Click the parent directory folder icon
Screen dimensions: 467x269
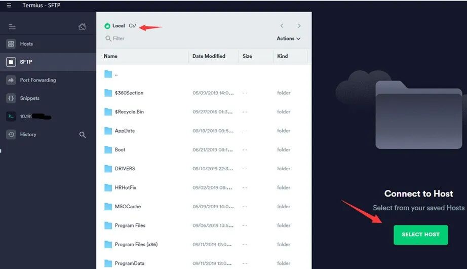pos(108,74)
